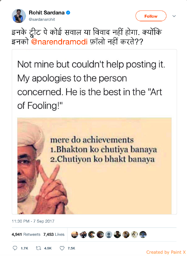
Task: Like the tweet with heart icon
Action: [x=62, y=248]
